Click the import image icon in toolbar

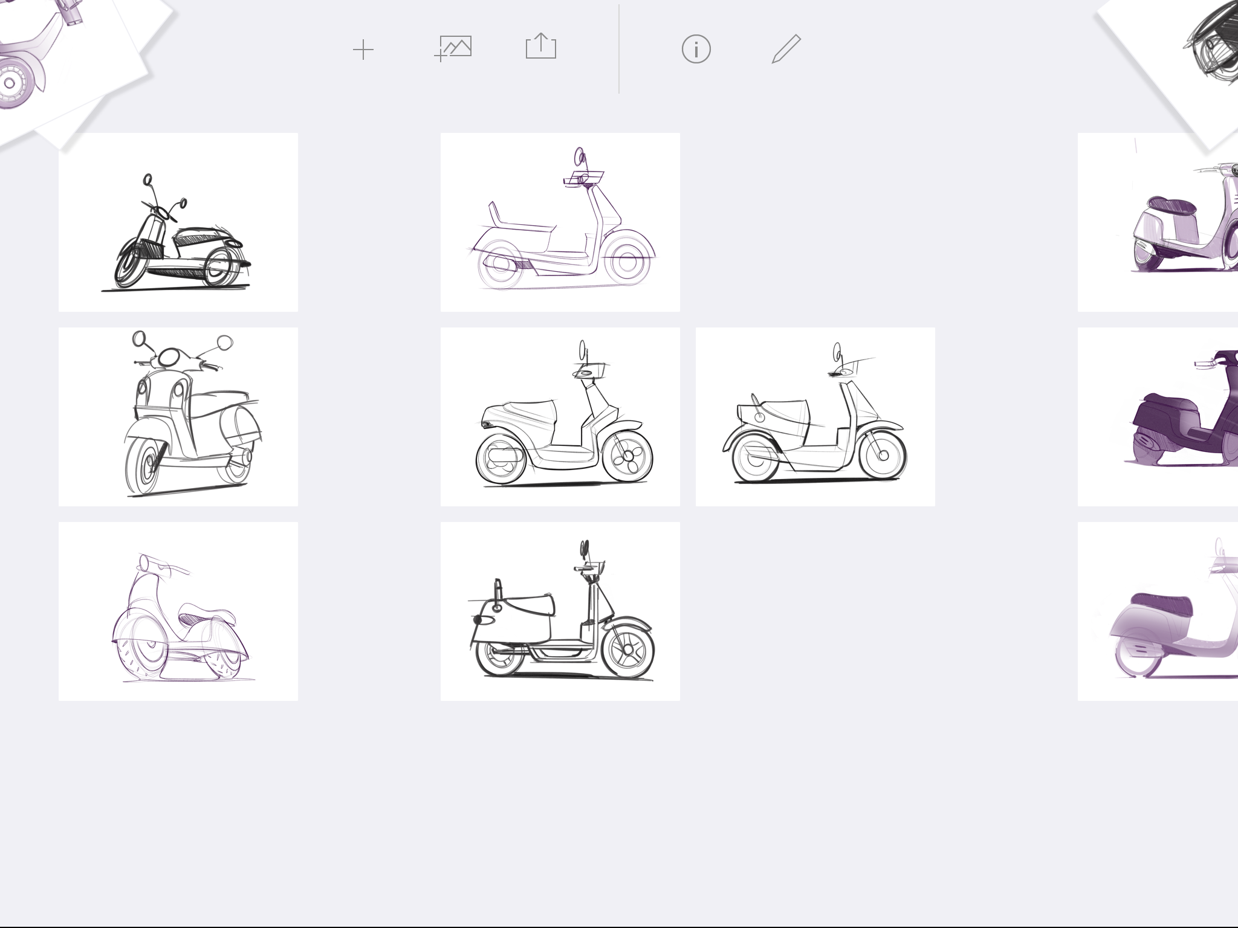453,48
